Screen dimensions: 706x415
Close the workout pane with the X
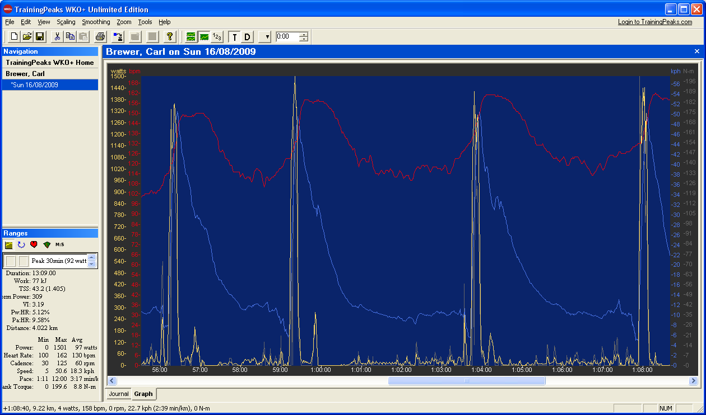[697, 51]
